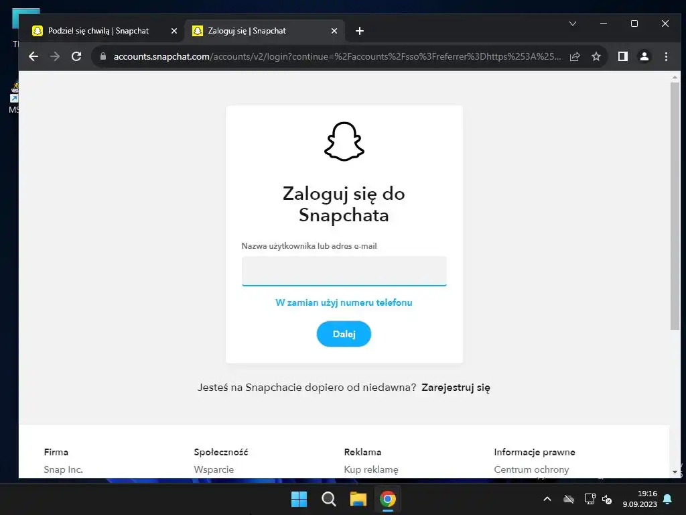Image resolution: width=686 pixels, height=515 pixels.
Task: Click the address bar URL
Action: point(338,56)
